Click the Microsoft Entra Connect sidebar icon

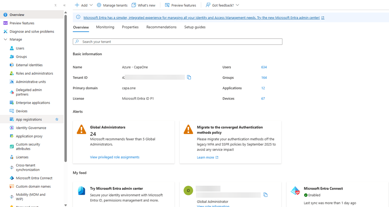[12, 178]
